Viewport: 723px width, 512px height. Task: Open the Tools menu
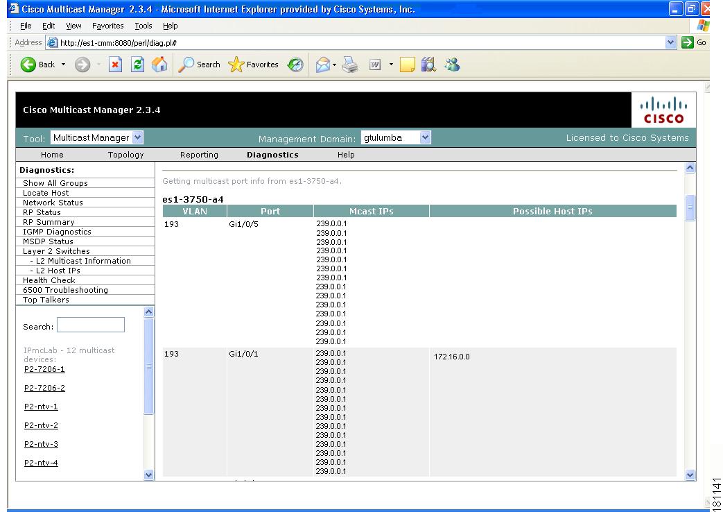click(x=143, y=26)
